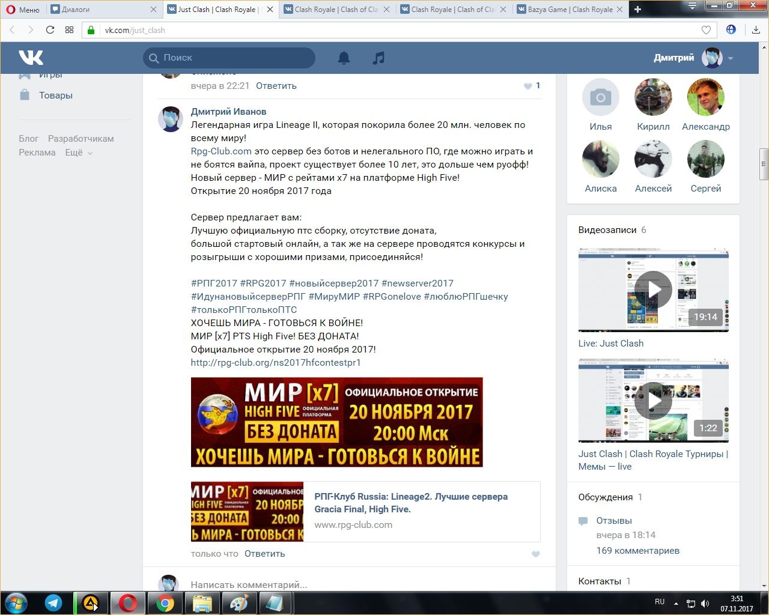The height and width of the screenshot is (615, 769).
Task: Click the #newserver2017 hashtag
Action: [x=418, y=283]
